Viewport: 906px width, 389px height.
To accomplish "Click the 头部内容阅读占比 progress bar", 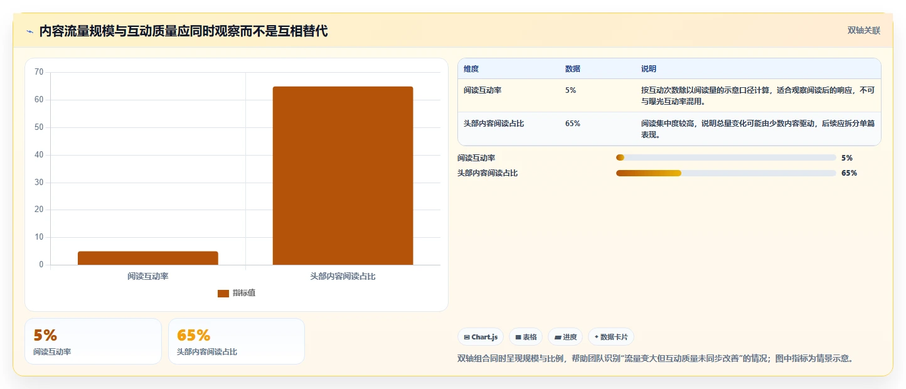I will [726, 173].
